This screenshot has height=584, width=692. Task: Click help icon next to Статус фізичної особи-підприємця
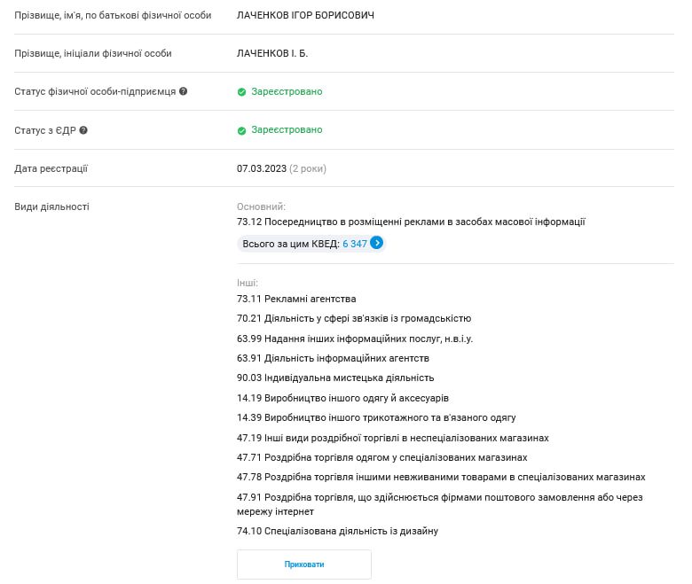coord(184,91)
